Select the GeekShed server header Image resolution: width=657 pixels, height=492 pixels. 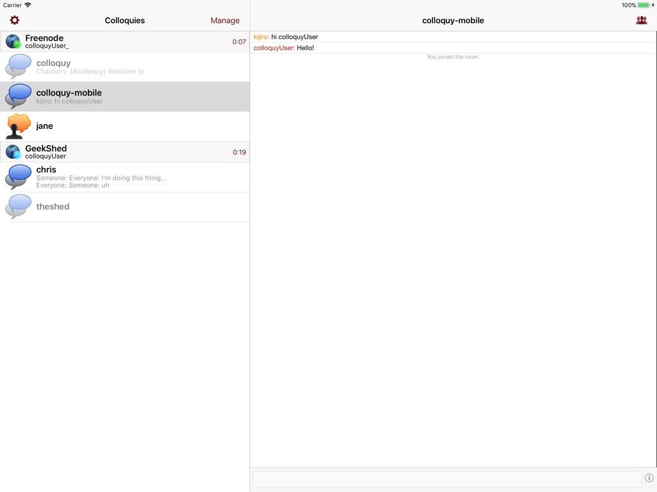pos(125,152)
